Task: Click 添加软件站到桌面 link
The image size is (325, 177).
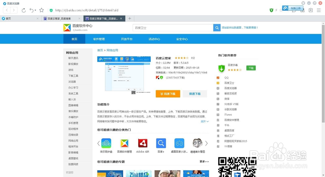Action: (240, 27)
